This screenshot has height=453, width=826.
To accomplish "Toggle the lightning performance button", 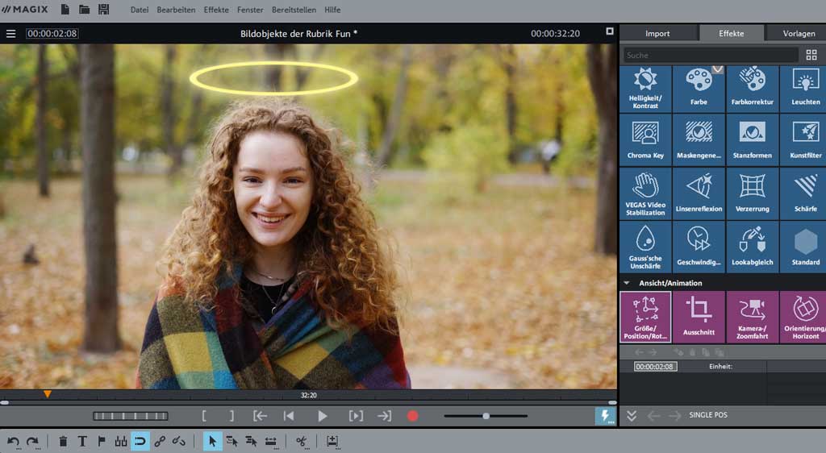I will coord(605,415).
